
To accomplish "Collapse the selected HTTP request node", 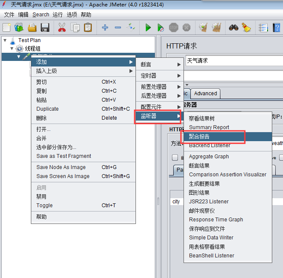I will click(18, 57).
